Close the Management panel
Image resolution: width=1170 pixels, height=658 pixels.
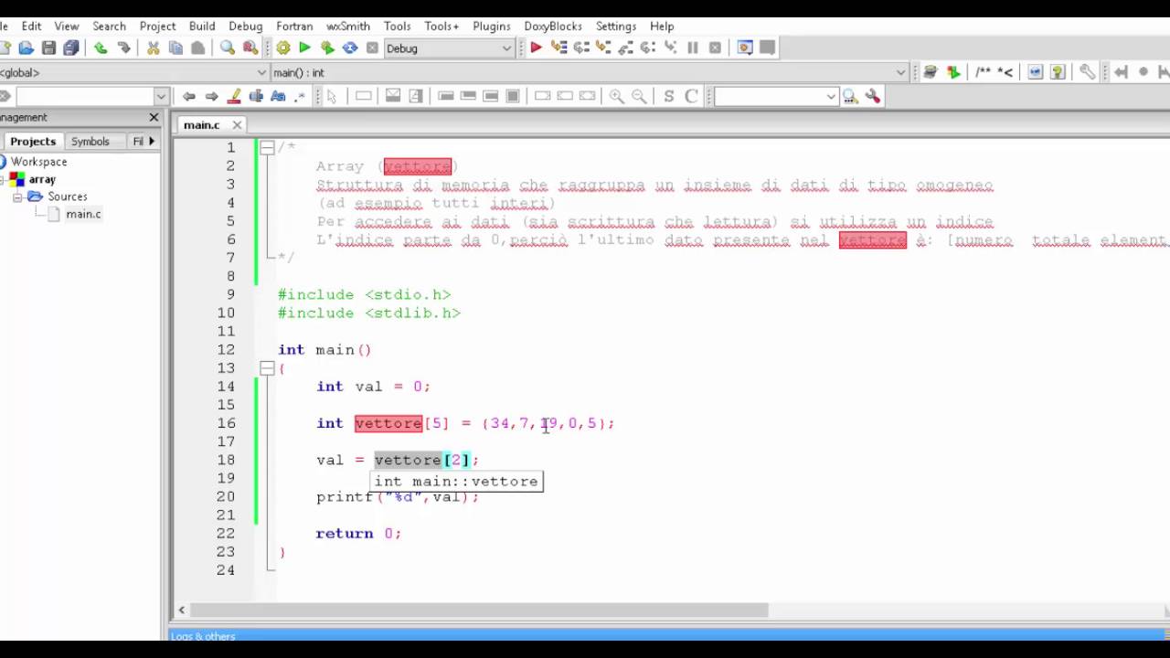pyautogui.click(x=154, y=118)
